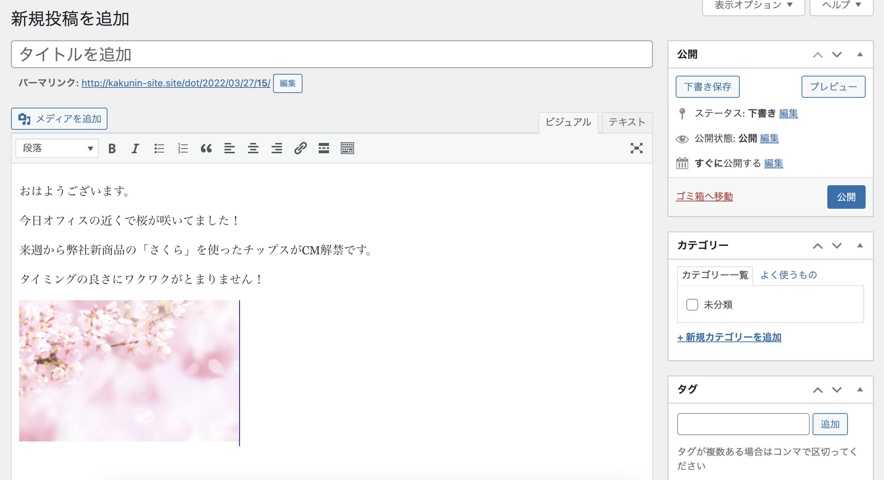This screenshot has height=480, width=884.
Task: Collapse the 公開 panel with triangle
Action: coord(860,54)
